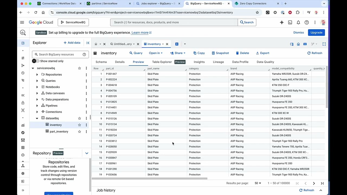Open browser extensions puzzle icon
Viewport: 347px width, 195px height.
coord(298,12)
